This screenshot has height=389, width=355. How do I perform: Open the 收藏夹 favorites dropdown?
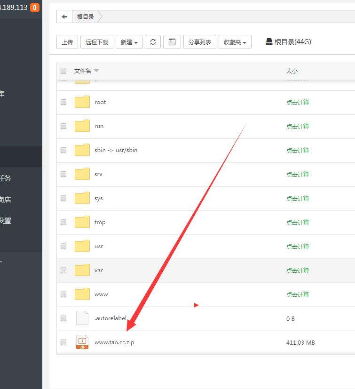click(x=235, y=42)
